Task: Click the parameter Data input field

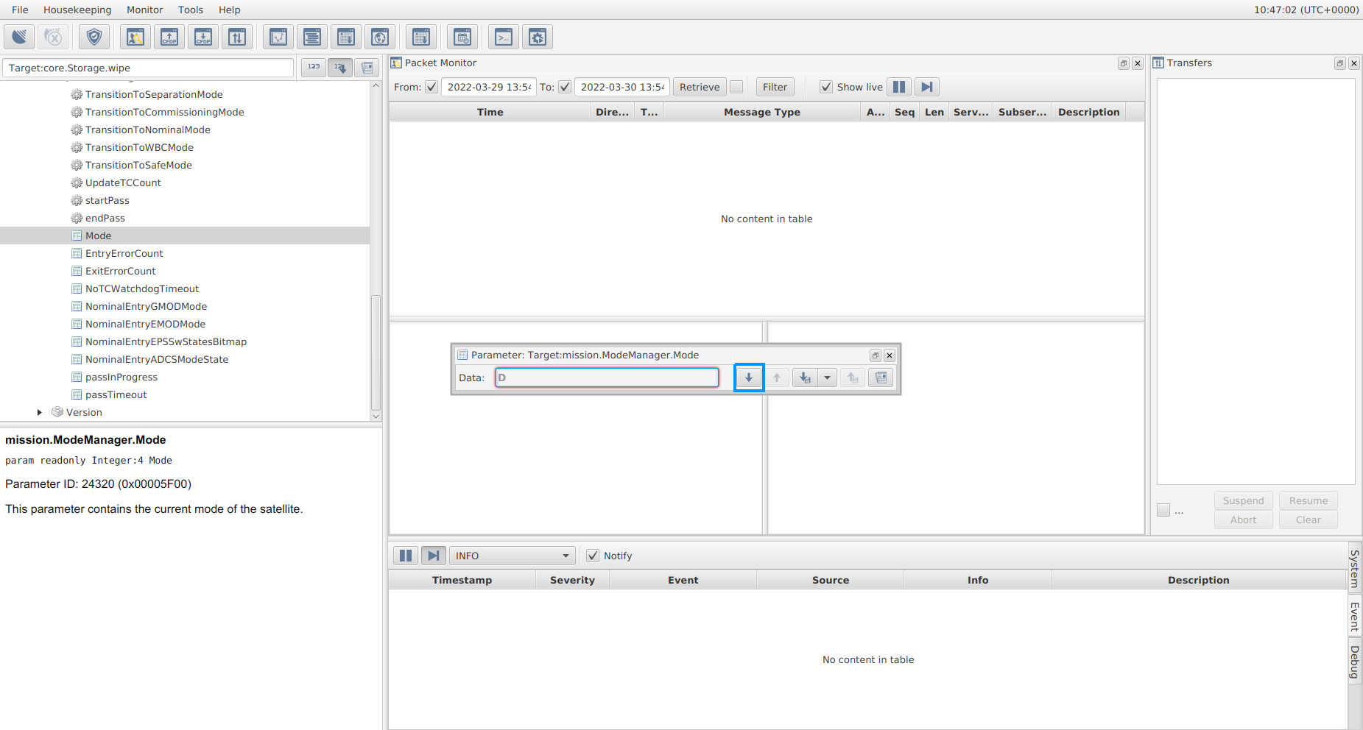Action: 607,378
